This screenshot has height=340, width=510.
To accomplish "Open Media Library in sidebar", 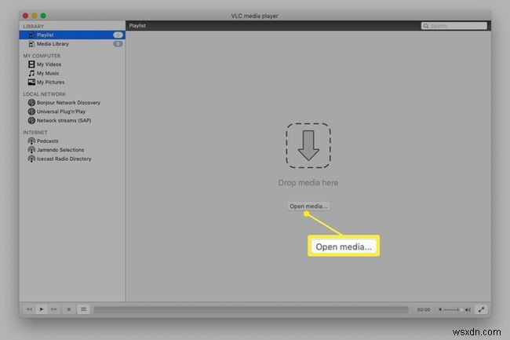I will [x=72, y=44].
